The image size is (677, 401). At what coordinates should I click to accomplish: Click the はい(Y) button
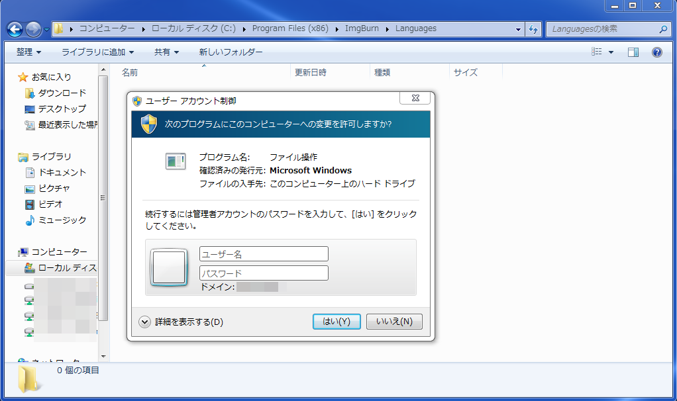(337, 321)
